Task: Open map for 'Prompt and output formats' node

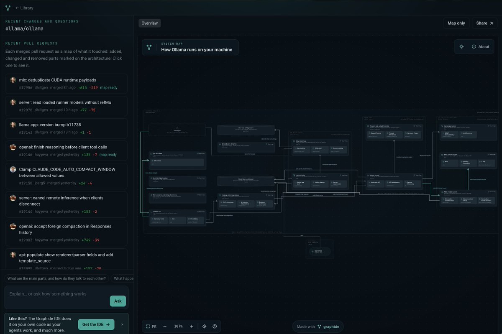Action: point(418,126)
